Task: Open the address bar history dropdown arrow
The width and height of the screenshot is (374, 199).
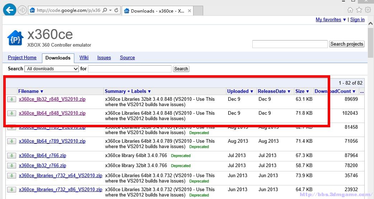Action: click(110, 10)
